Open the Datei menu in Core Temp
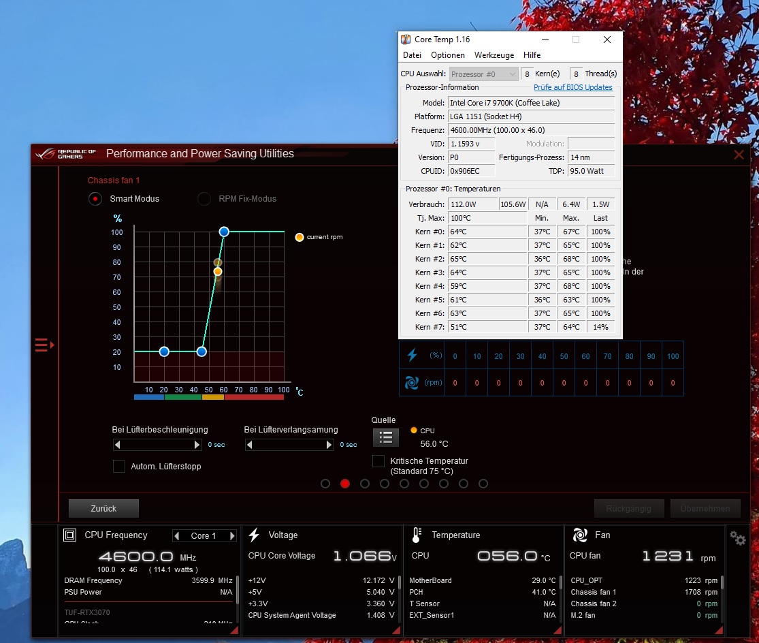 click(x=412, y=55)
